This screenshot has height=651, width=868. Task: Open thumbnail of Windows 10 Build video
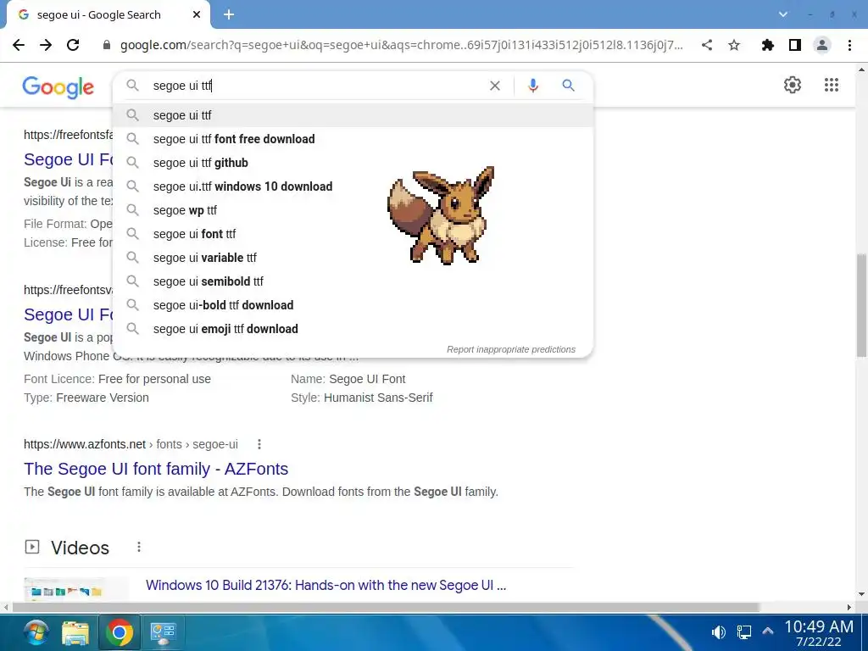pyautogui.click(x=75, y=589)
